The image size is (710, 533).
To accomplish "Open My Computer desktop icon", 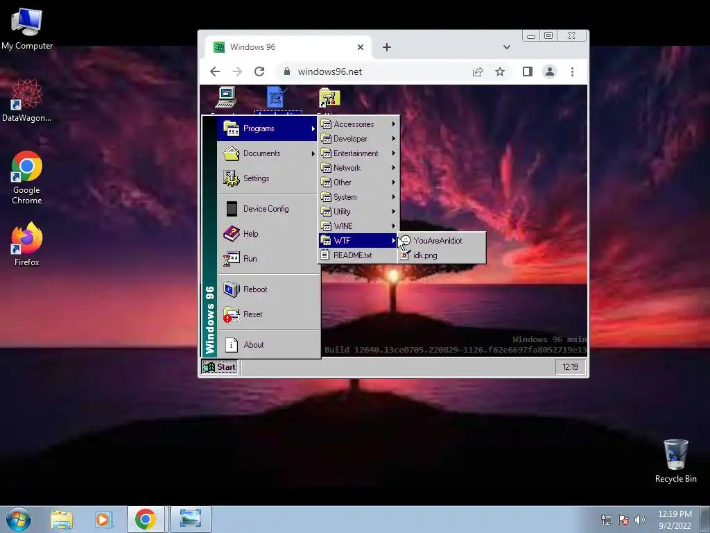I will point(27,28).
